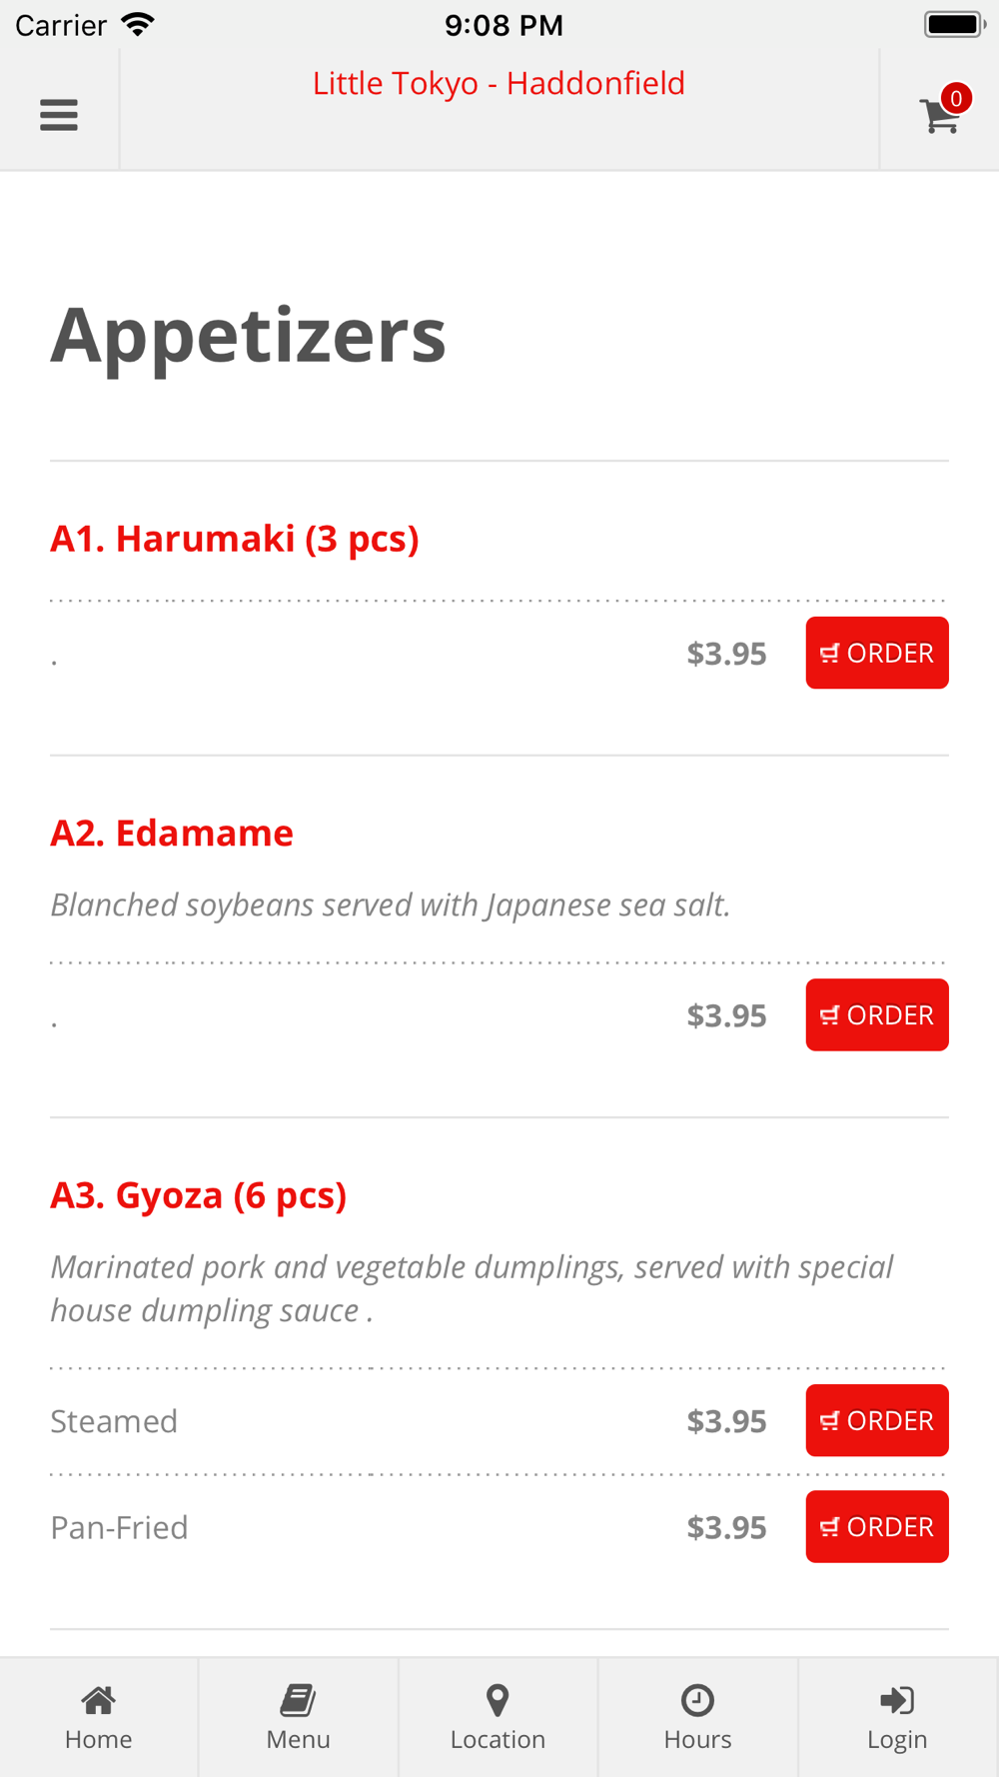Image resolution: width=999 pixels, height=1777 pixels.
Task: Tap the Home icon in bottom bar
Action: coord(98,1700)
